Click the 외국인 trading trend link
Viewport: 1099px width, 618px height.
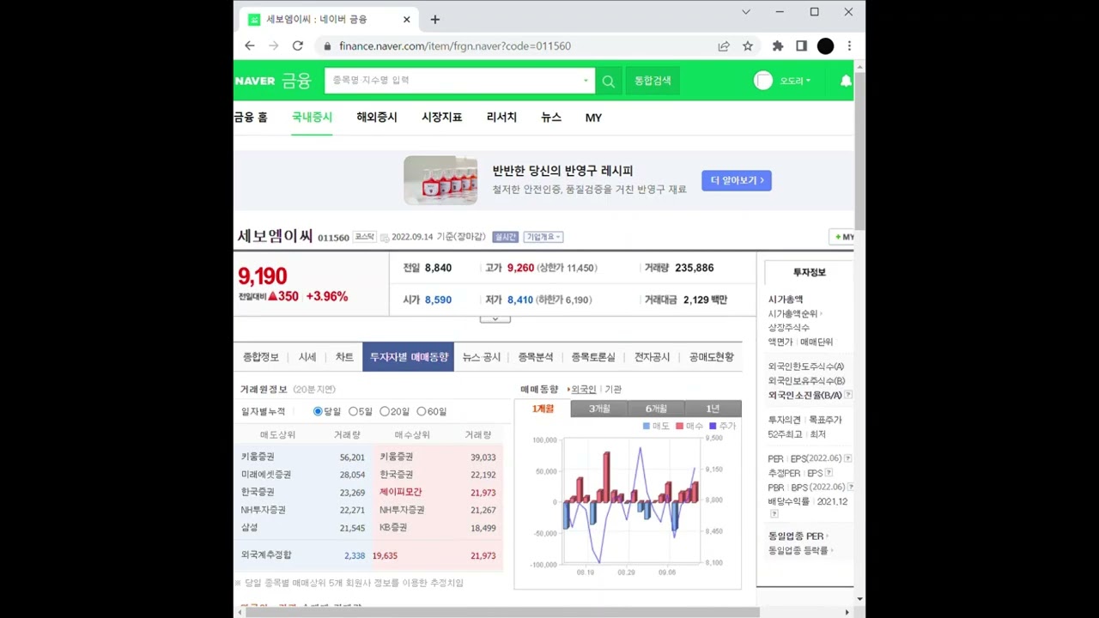tap(584, 390)
